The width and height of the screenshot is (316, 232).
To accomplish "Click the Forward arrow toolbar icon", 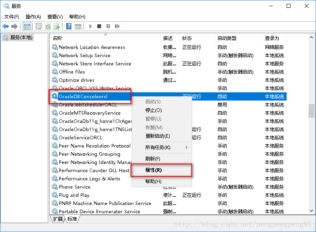I will (x=15, y=26).
